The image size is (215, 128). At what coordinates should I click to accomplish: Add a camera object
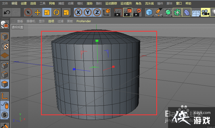click(205, 12)
